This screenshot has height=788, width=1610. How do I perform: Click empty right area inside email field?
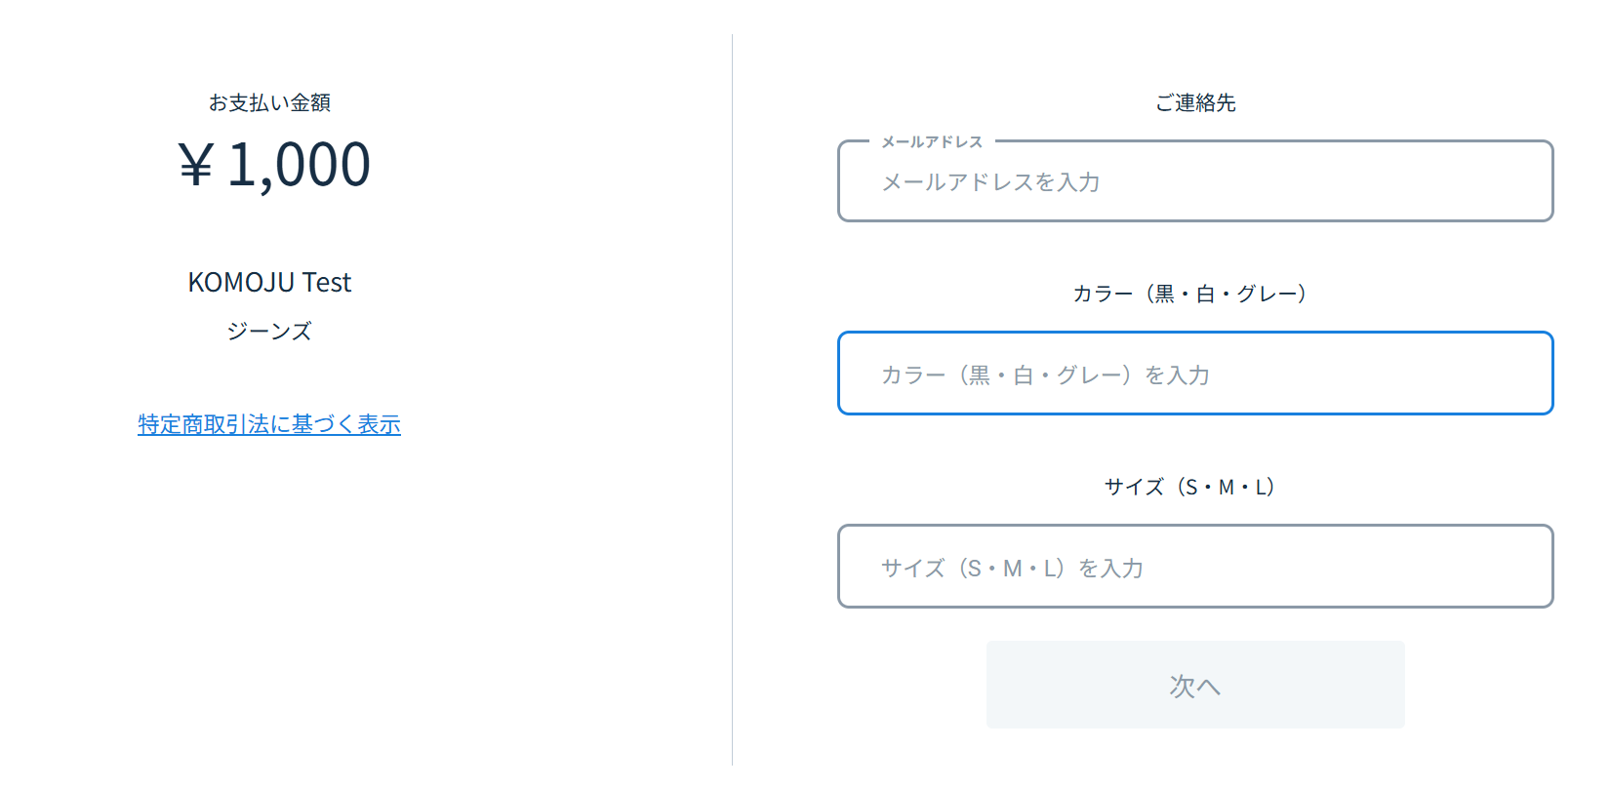1415,182
